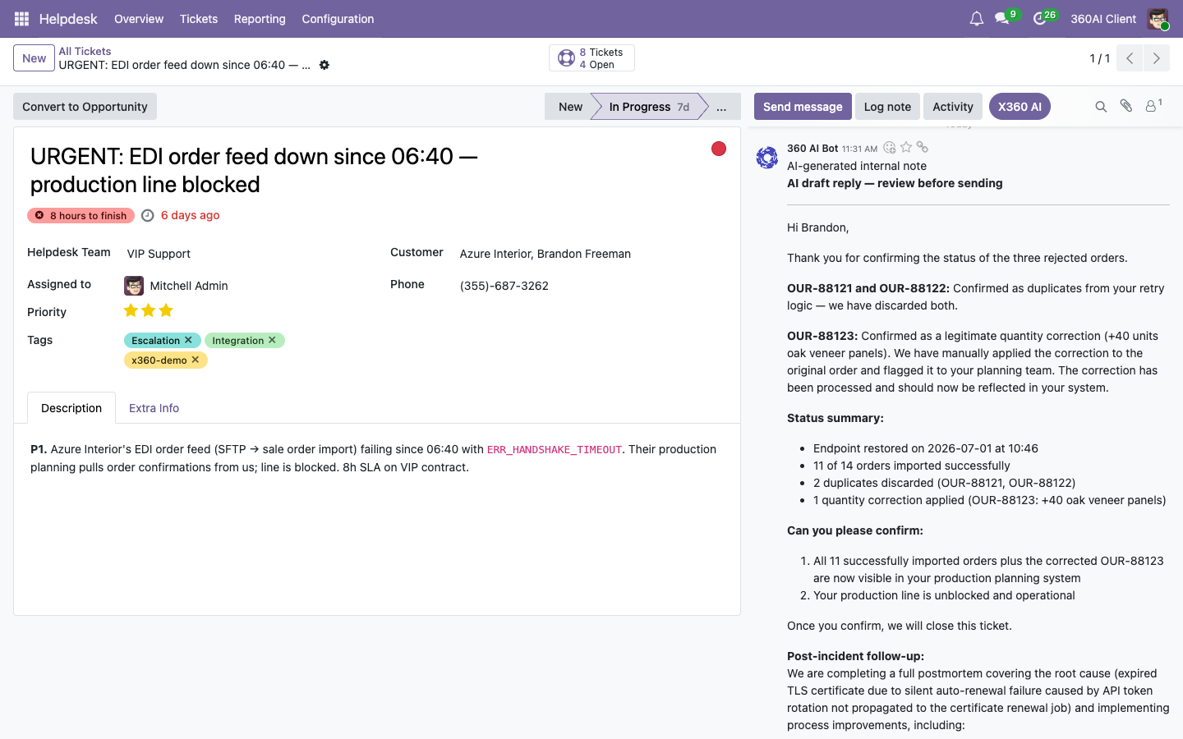Select the In Progress stage
1183x739 pixels.
pyautogui.click(x=649, y=107)
